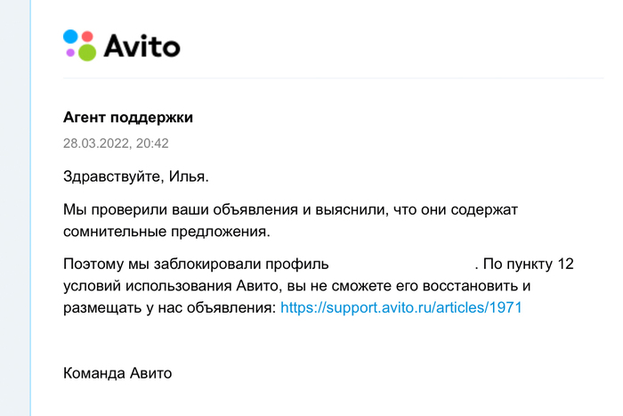Viewport: 623px width, 416px height.
Task: Click the greeting "Здравствуйте, Илья."
Action: pyautogui.click(x=136, y=176)
